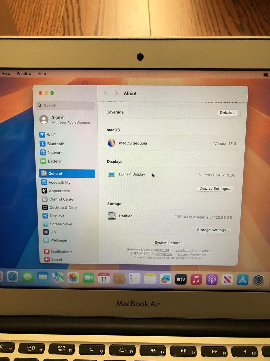
Task: Open Mail from the Dock
Action: click(43, 277)
